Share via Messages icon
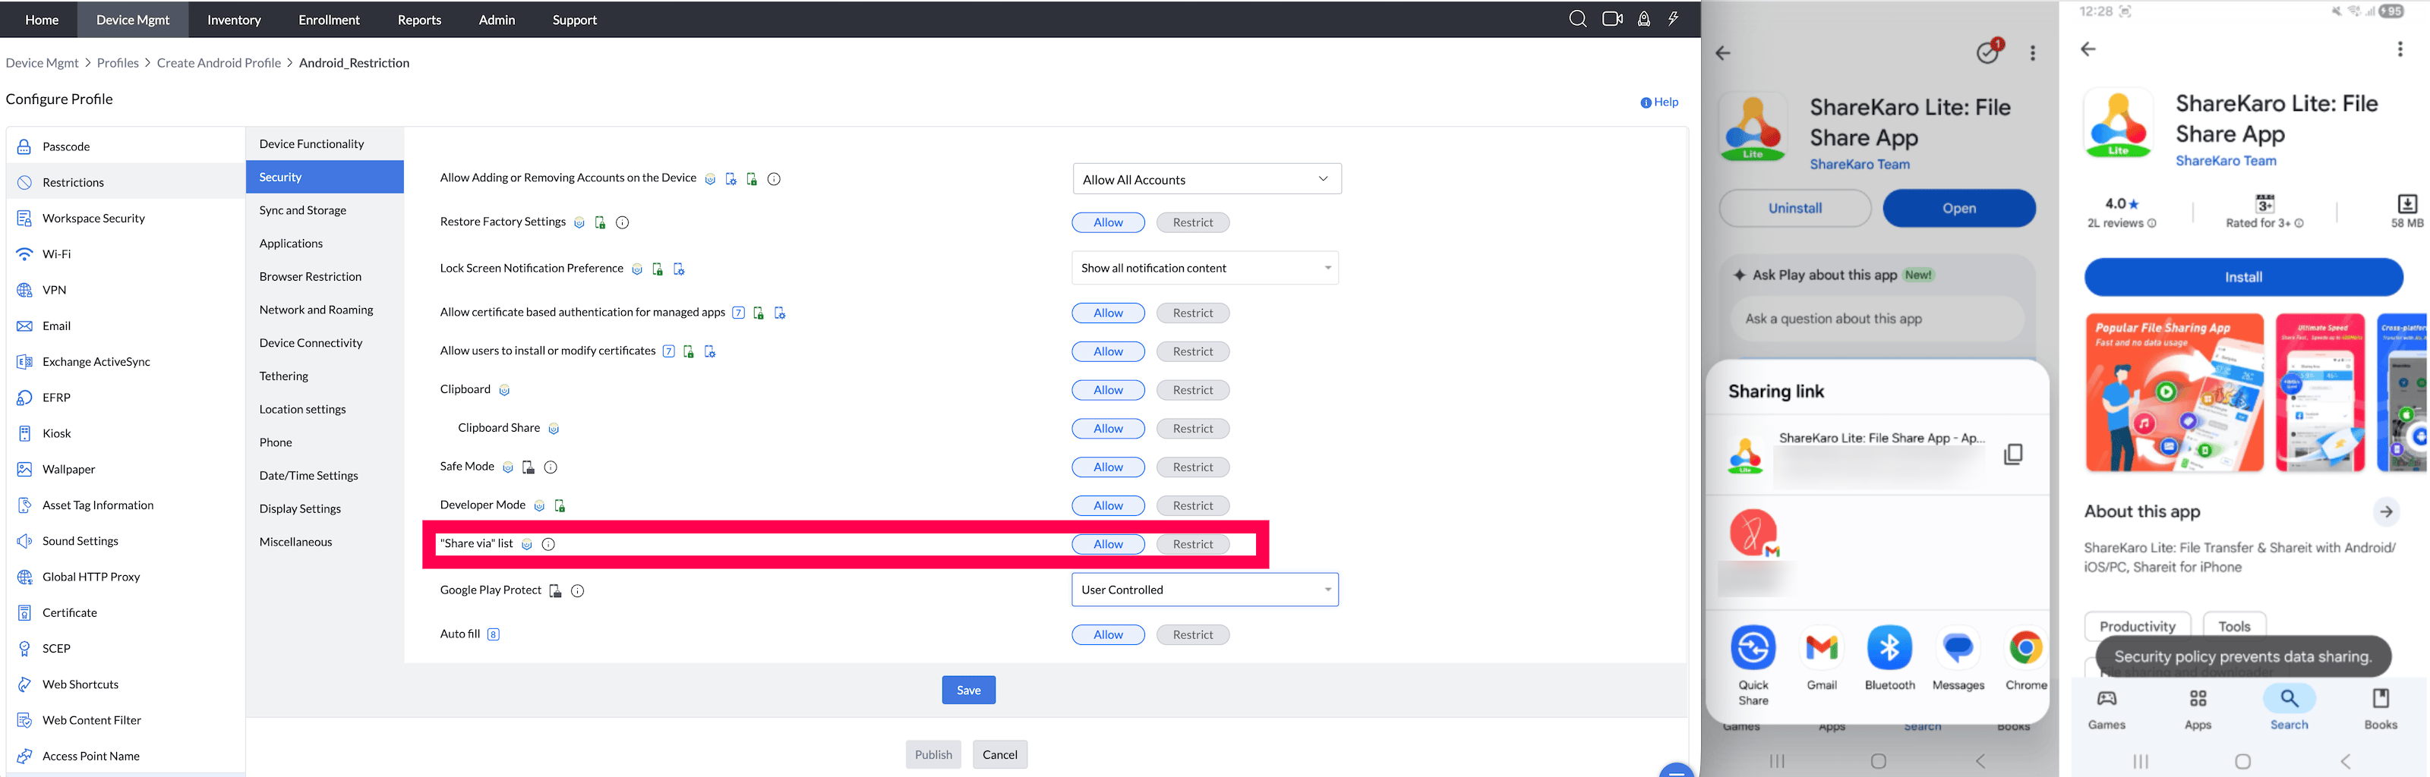The width and height of the screenshot is (2430, 777). [1958, 648]
